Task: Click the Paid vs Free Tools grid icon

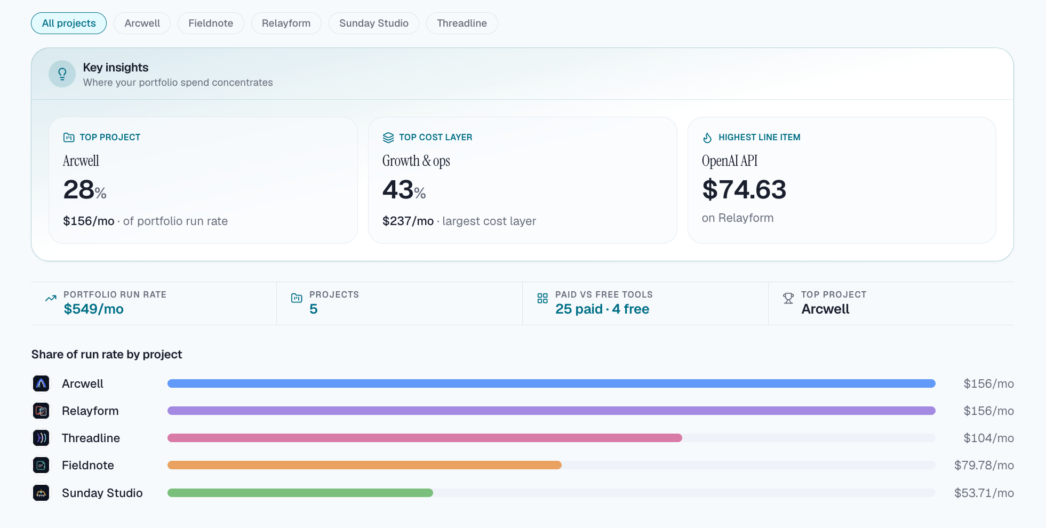Action: [x=542, y=298]
